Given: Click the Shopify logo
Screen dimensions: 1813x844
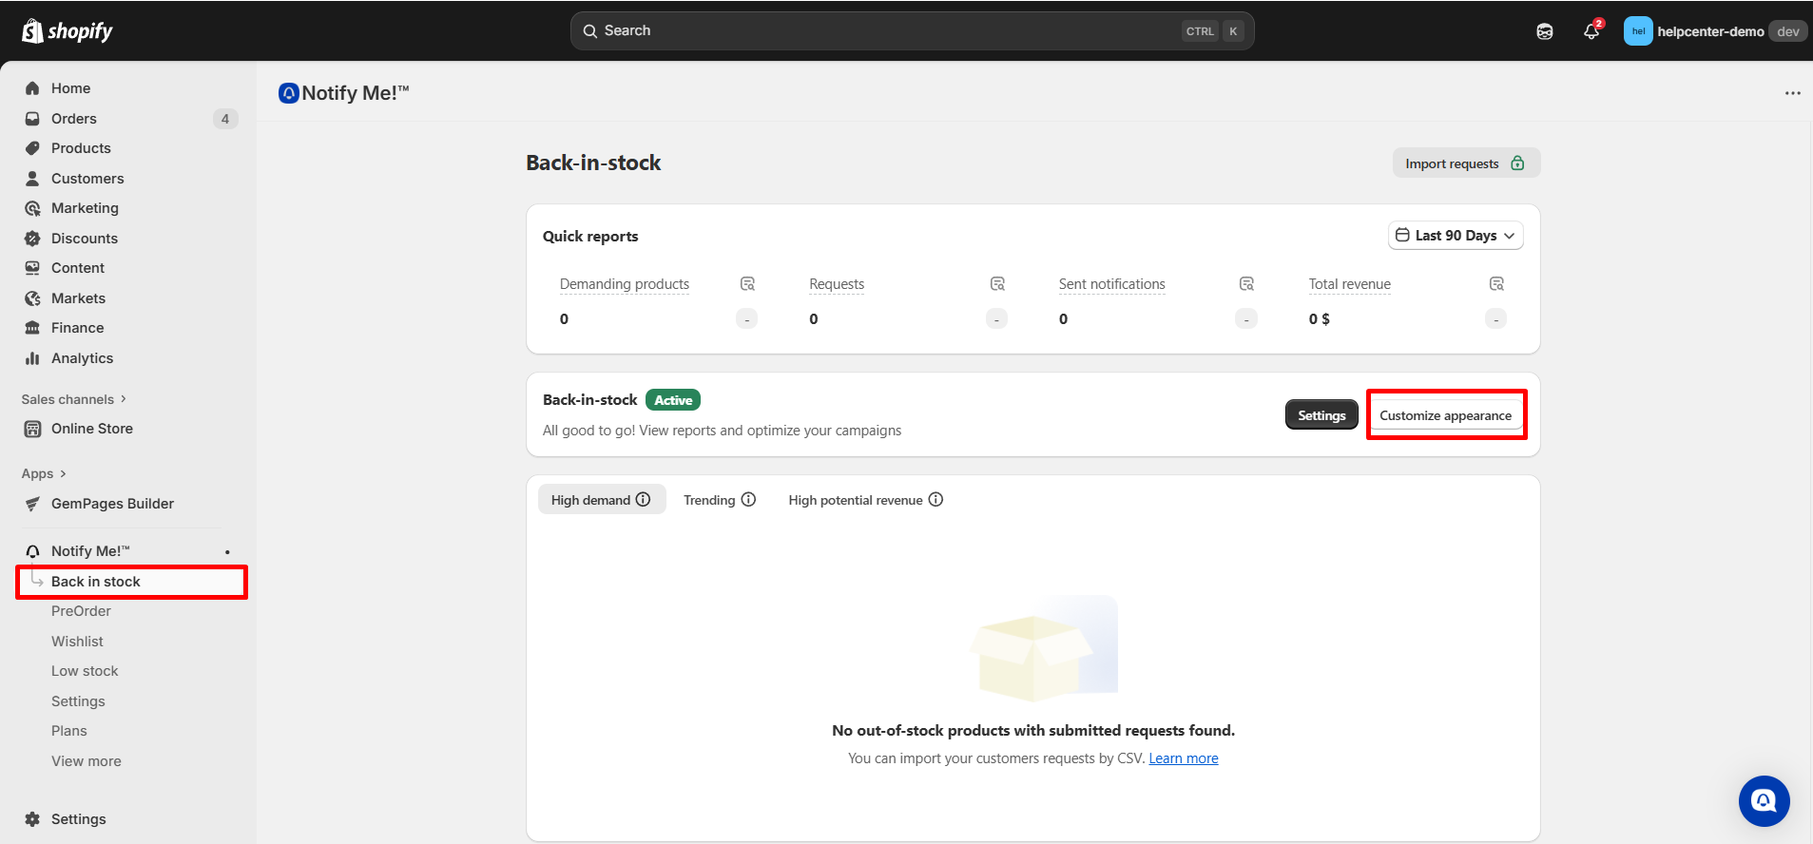Looking at the screenshot, I should [x=67, y=31].
